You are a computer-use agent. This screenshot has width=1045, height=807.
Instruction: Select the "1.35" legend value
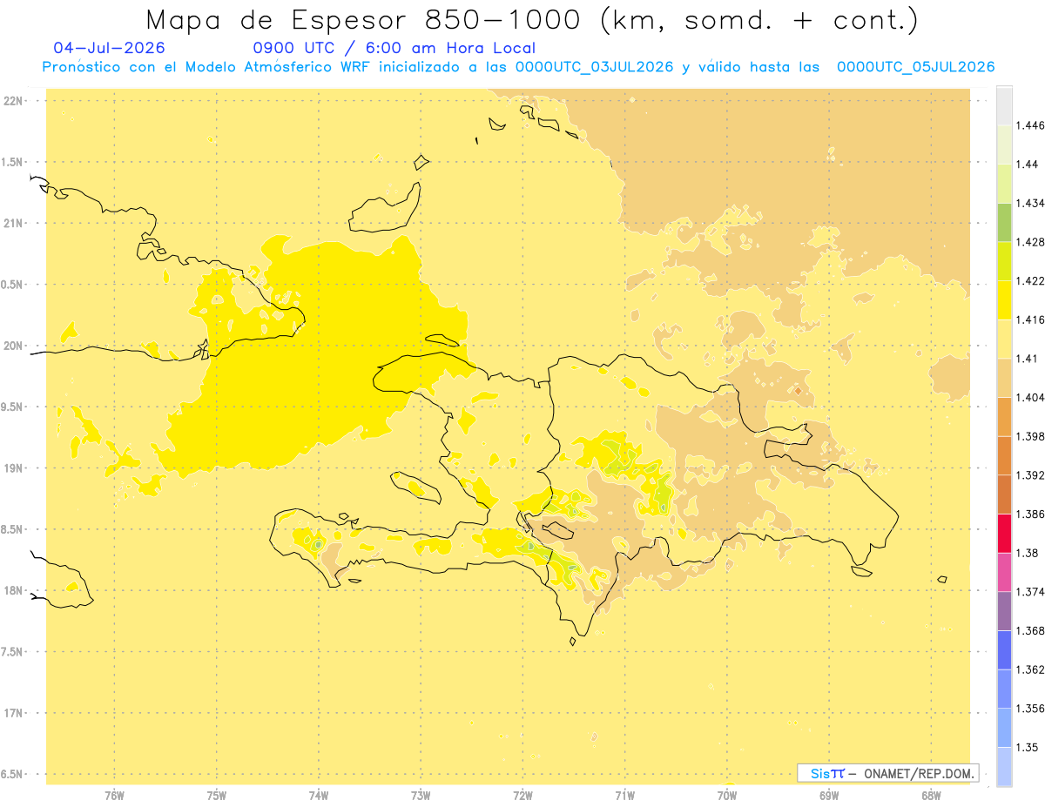[1028, 747]
